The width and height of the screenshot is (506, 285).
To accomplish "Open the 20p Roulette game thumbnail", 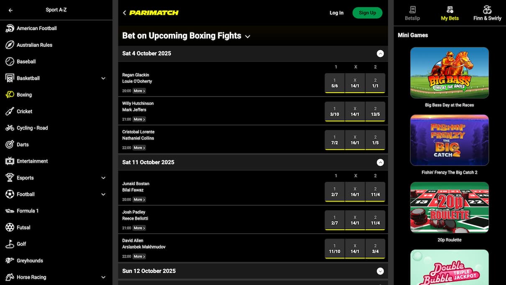I will pyautogui.click(x=450, y=208).
